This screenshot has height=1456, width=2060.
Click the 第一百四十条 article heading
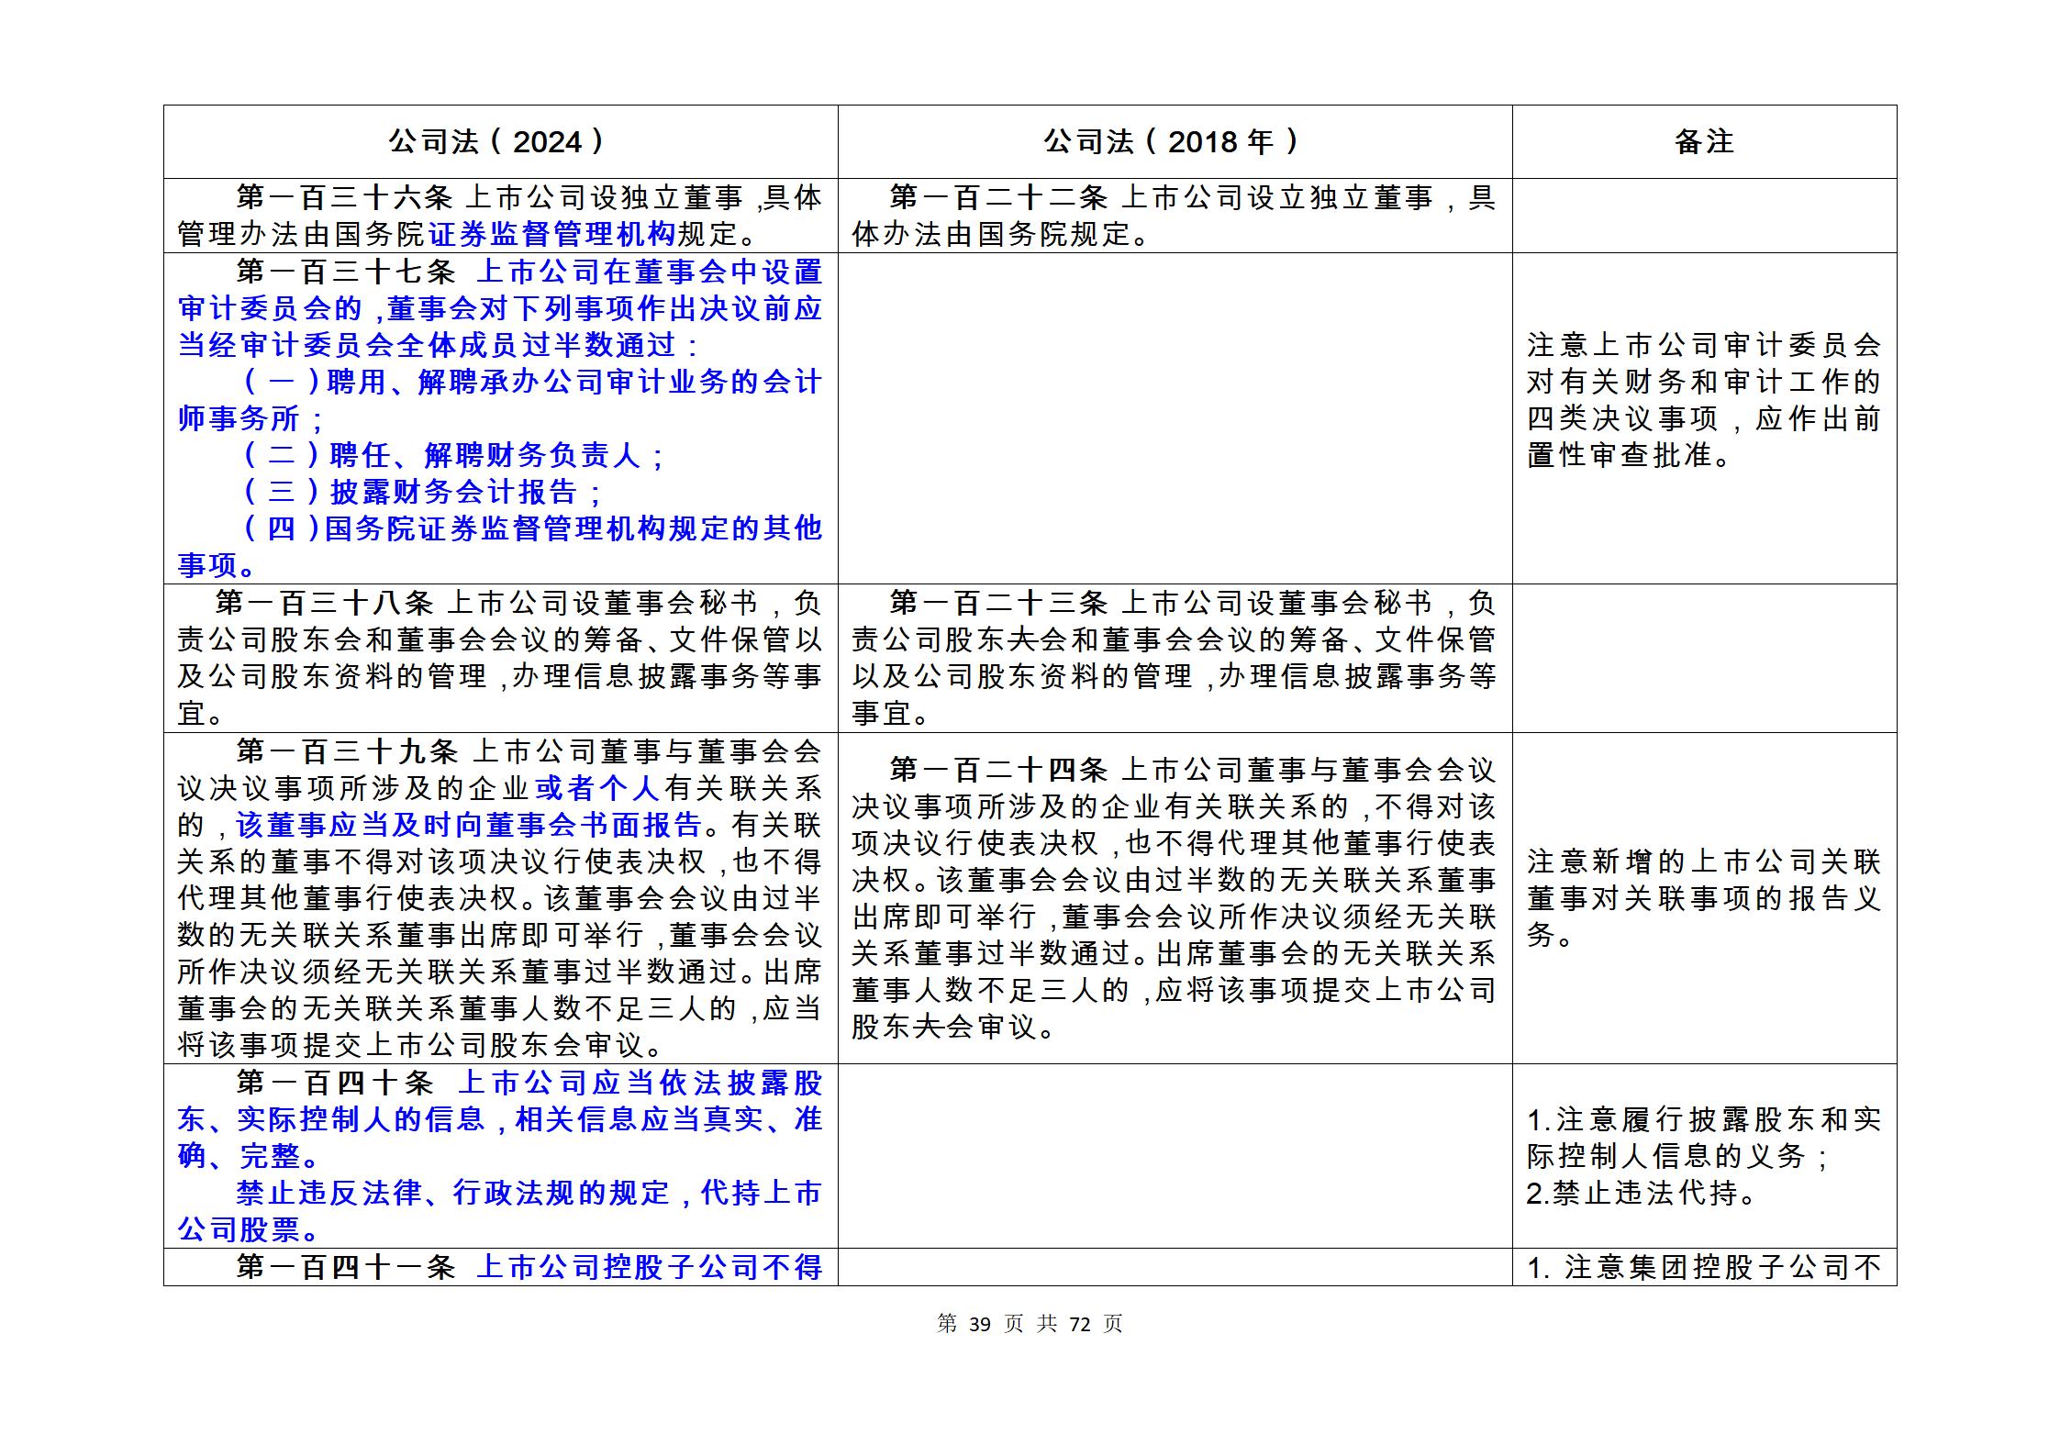[335, 1083]
